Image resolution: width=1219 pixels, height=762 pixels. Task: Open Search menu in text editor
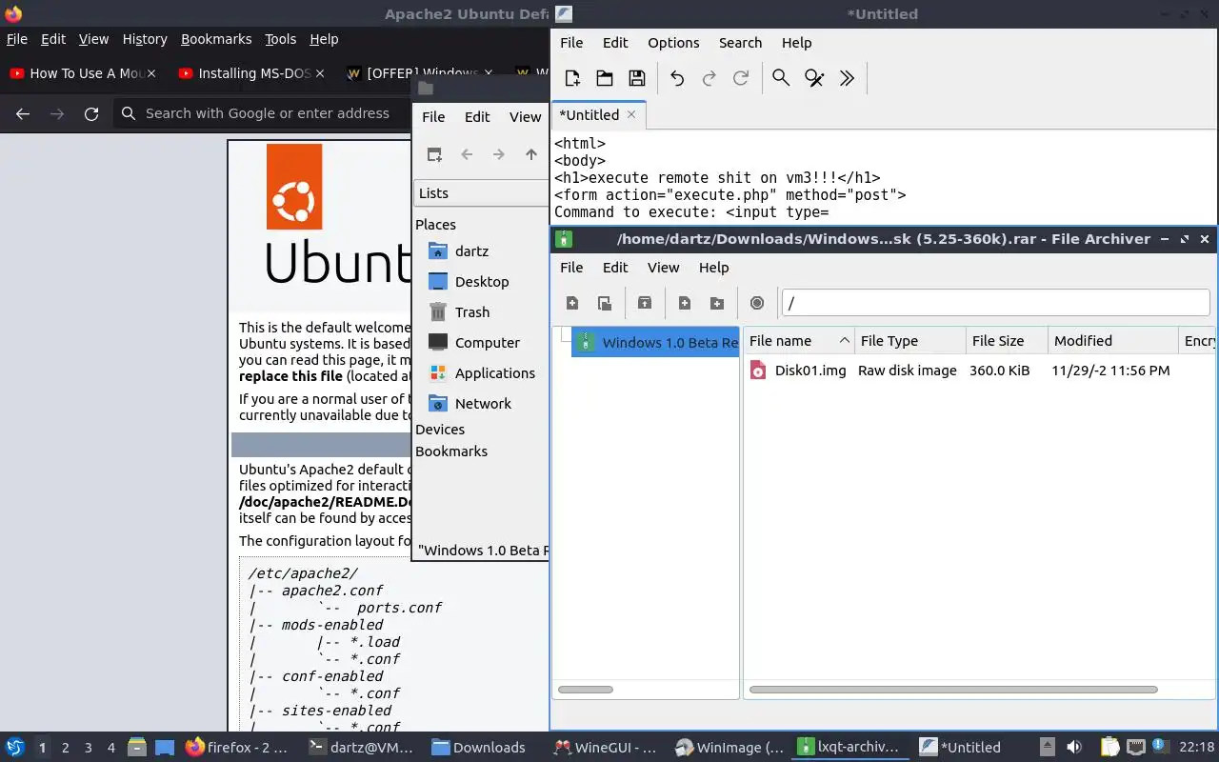[740, 43]
